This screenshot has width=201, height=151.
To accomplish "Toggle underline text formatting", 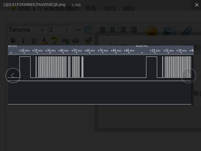I will (34, 41).
